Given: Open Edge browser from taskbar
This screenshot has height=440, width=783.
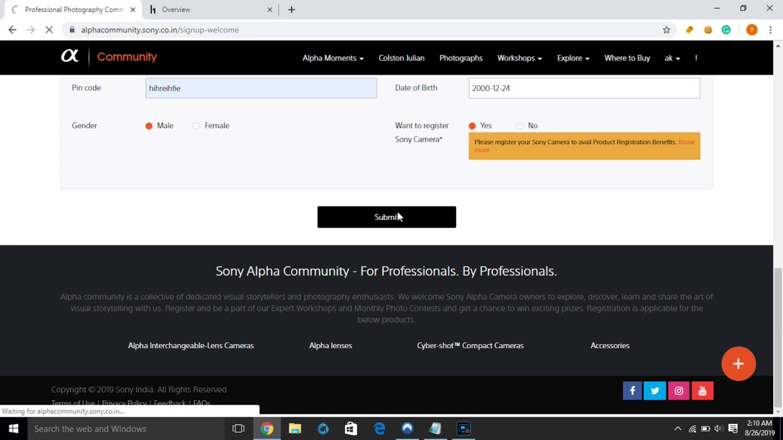Looking at the screenshot, I should (379, 428).
